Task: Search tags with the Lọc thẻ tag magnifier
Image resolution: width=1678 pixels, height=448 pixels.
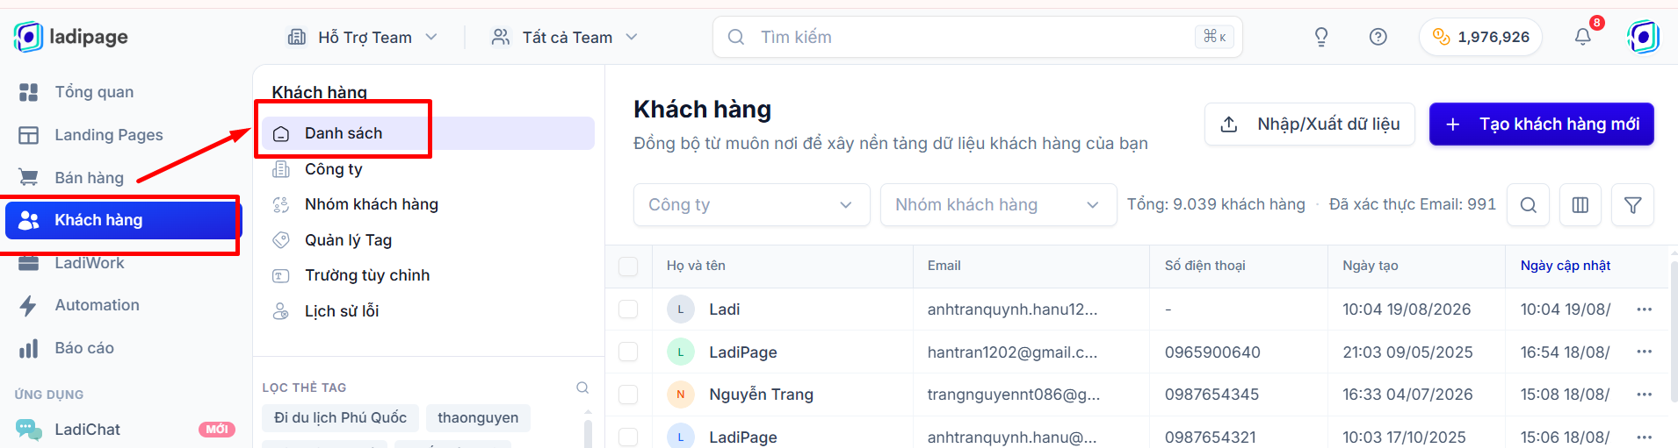Action: pos(582,388)
